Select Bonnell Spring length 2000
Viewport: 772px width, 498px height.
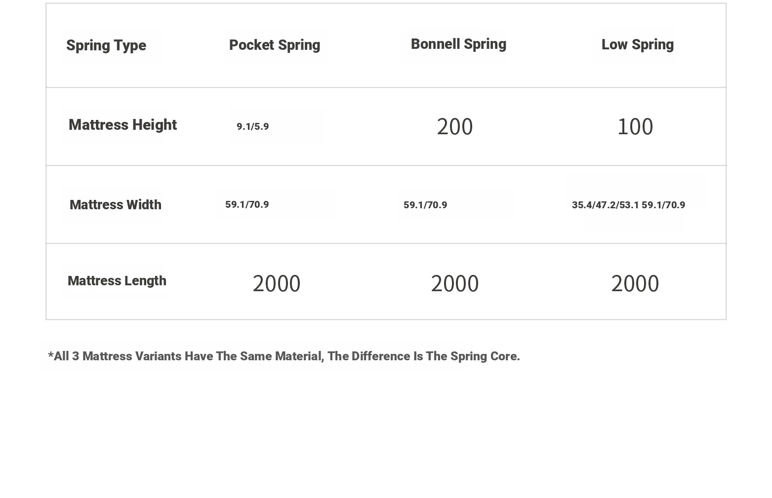pyautogui.click(x=455, y=283)
